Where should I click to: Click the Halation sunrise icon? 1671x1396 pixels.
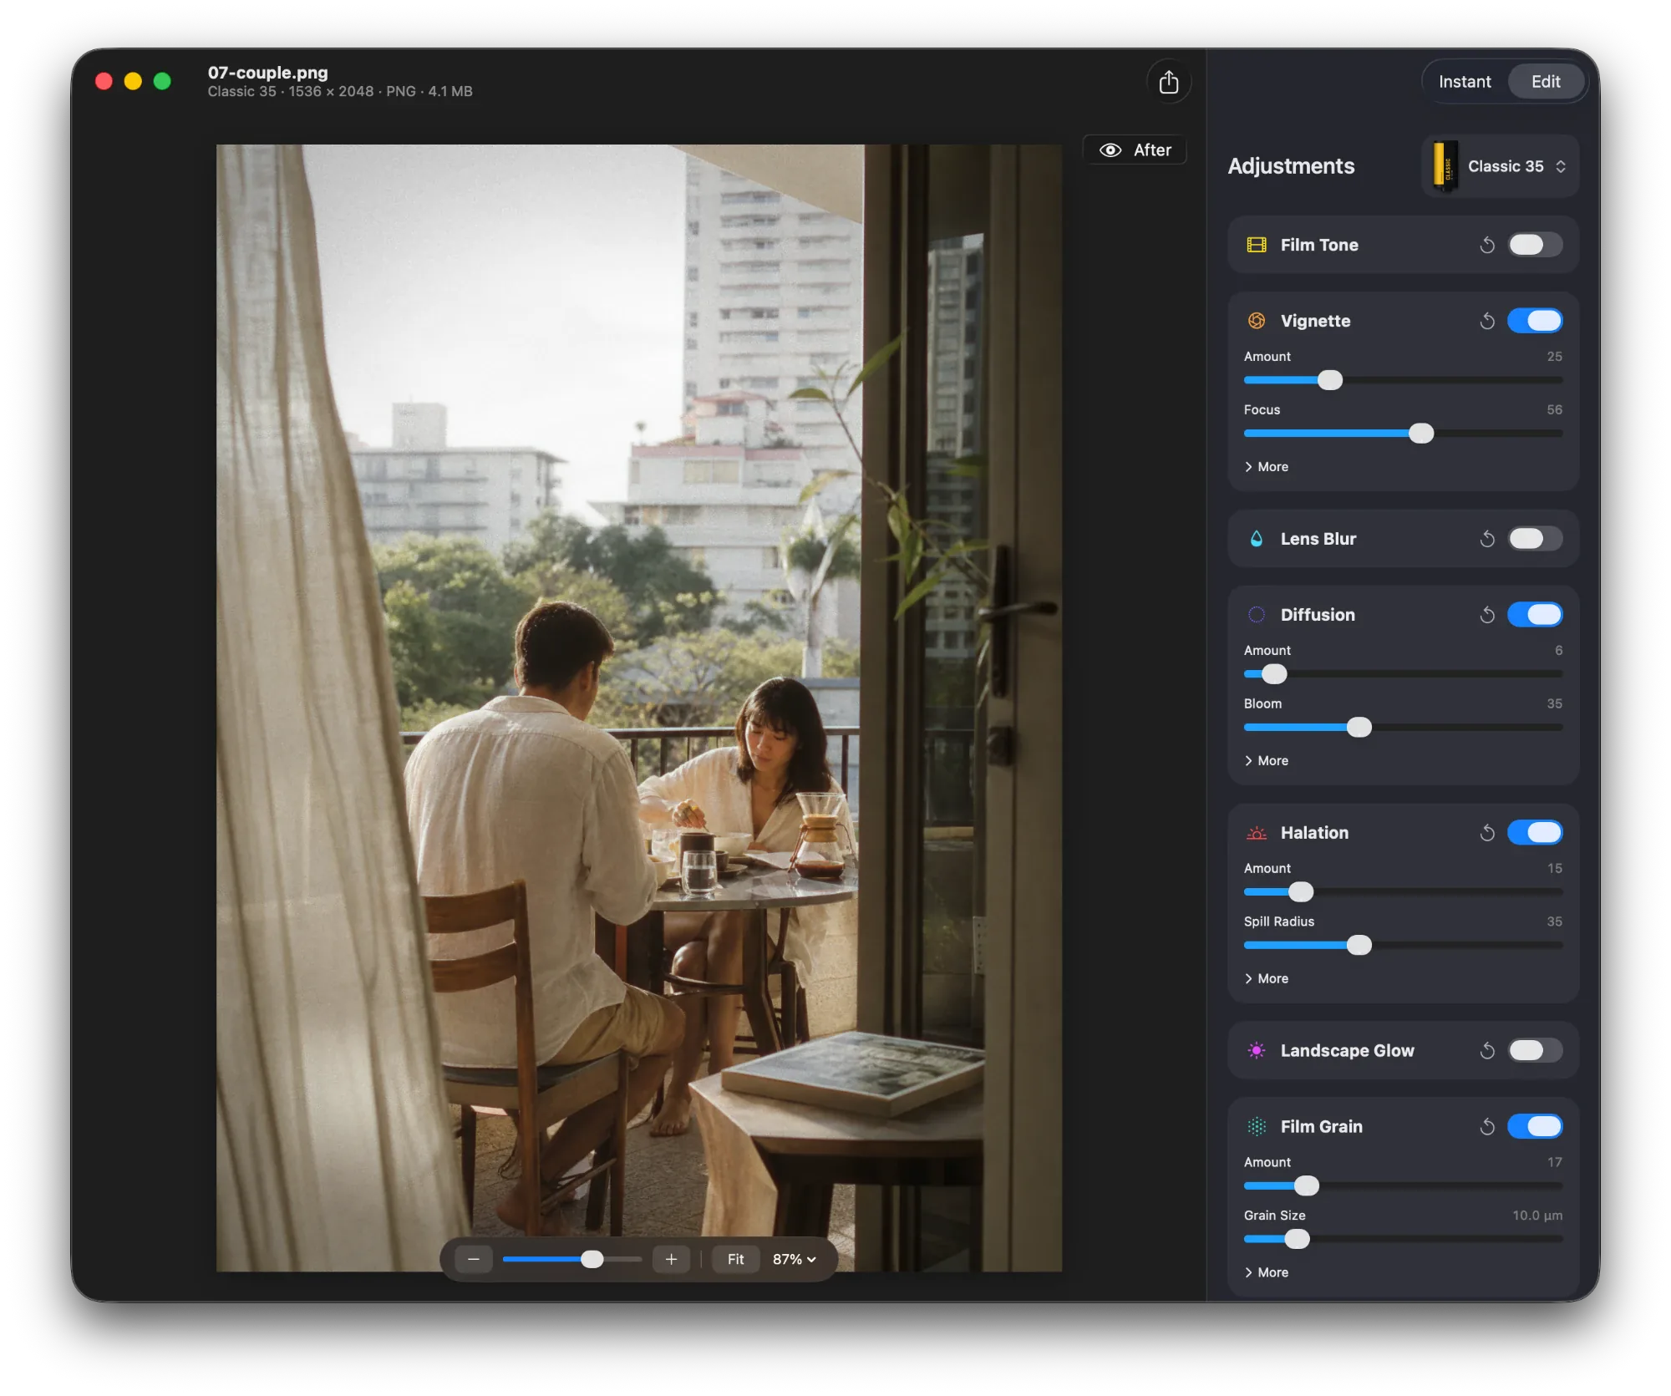pyautogui.click(x=1257, y=833)
